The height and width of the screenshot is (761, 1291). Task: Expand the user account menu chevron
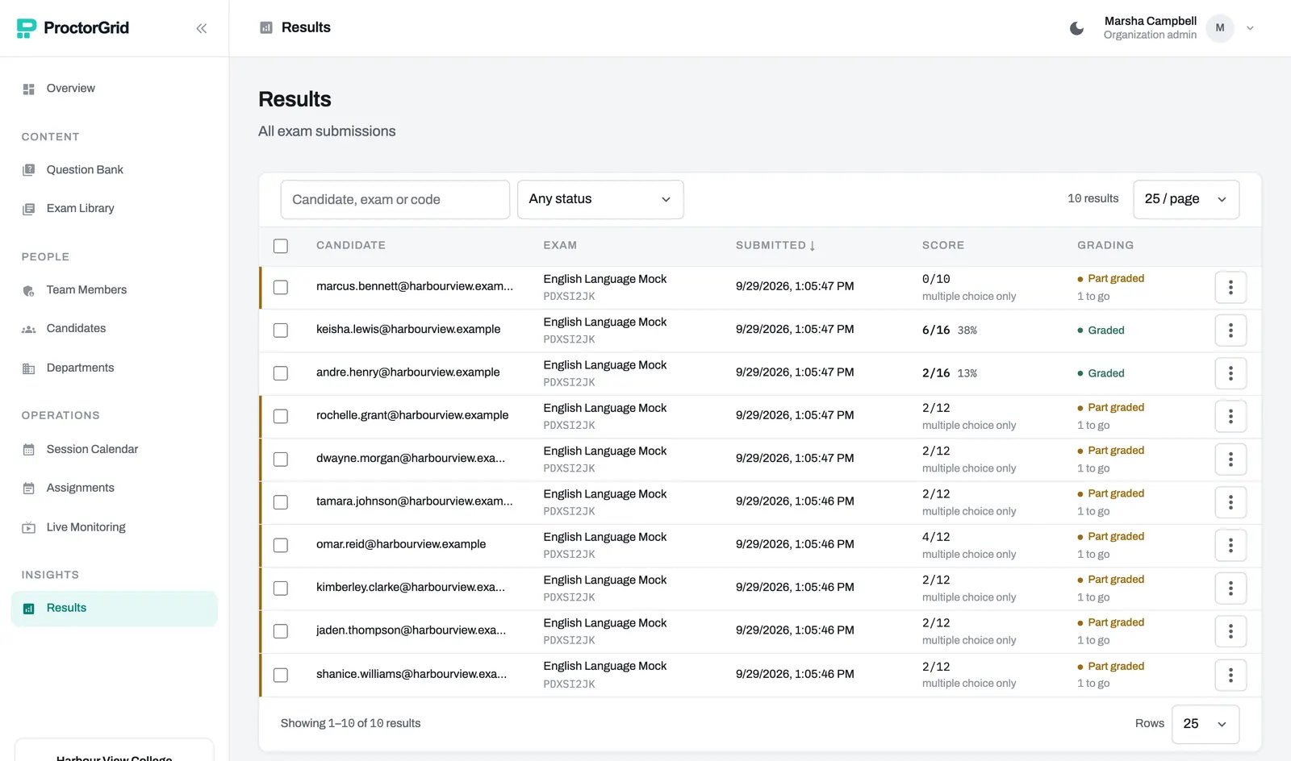tap(1250, 28)
